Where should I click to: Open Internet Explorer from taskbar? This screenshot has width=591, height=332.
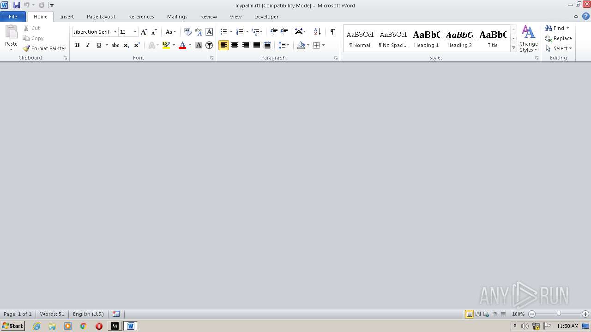coord(36,326)
